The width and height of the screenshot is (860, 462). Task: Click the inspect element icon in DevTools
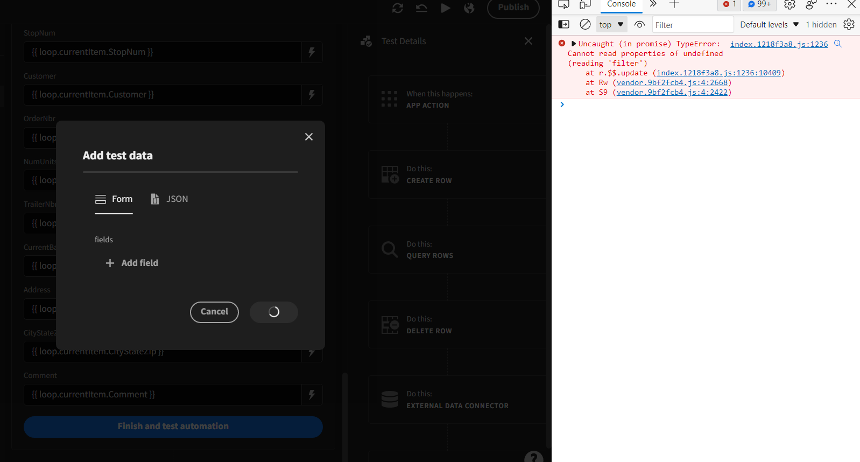pyautogui.click(x=564, y=4)
